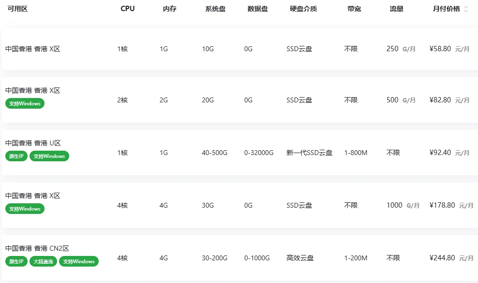This screenshot has width=478, height=283.
Task: Click the 硬盘介质 column header
Action: pos(303,9)
